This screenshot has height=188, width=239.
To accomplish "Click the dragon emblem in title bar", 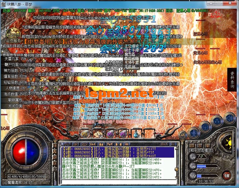I will pyautogui.click(x=3, y=3).
